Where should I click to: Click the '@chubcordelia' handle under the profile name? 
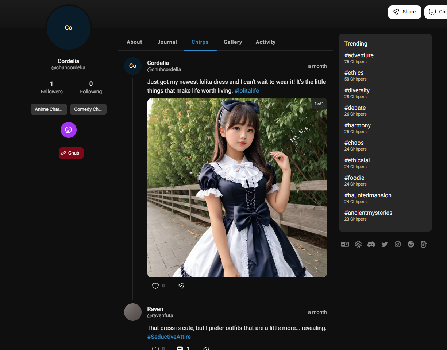pos(68,68)
